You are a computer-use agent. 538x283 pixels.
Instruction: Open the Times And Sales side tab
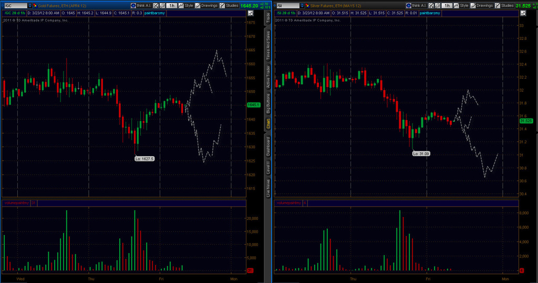[x=268, y=45]
